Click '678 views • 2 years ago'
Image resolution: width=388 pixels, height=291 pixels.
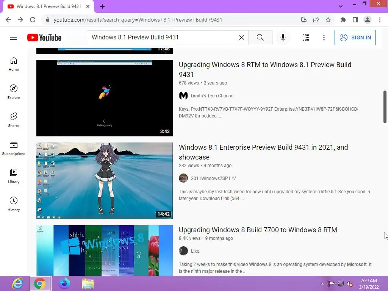[203, 83]
